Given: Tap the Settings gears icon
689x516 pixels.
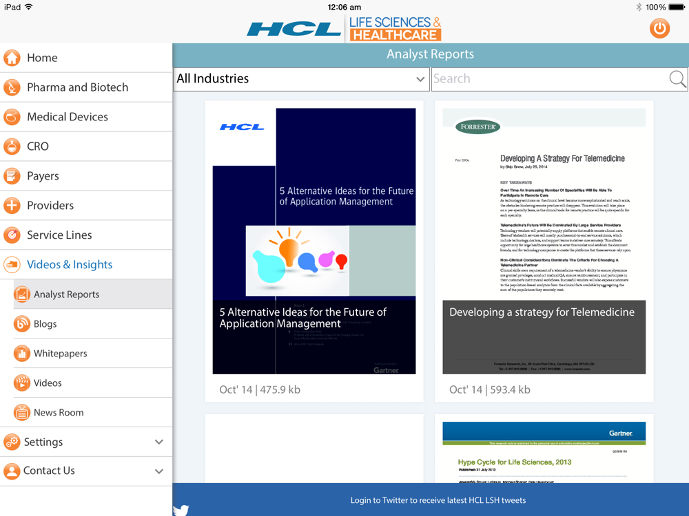Looking at the screenshot, I should (x=12, y=442).
